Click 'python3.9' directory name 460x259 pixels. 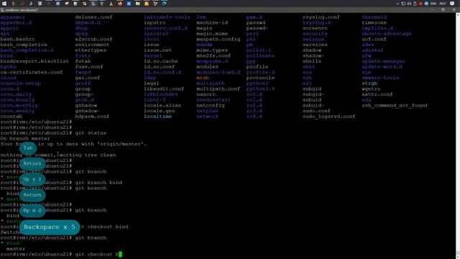coord(260,88)
